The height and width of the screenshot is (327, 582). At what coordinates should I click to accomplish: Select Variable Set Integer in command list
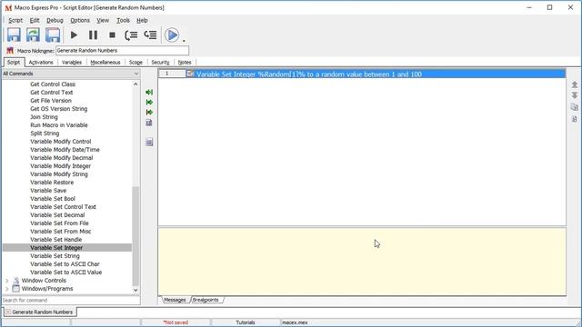tap(56, 248)
